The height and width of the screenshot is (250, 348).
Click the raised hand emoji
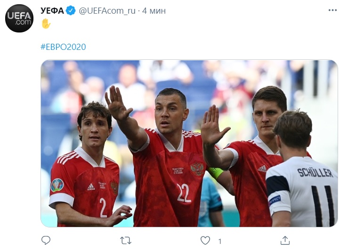[x=46, y=24]
